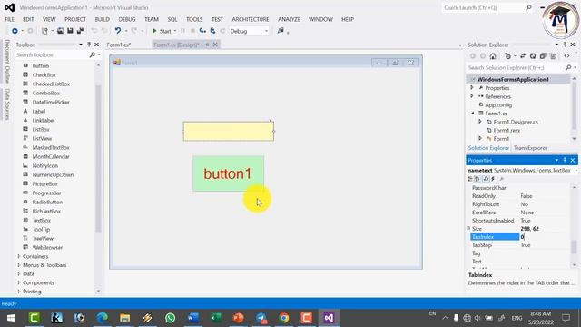Click the Step Into debug icon
This screenshot has width=581, height=327.
click(202, 31)
